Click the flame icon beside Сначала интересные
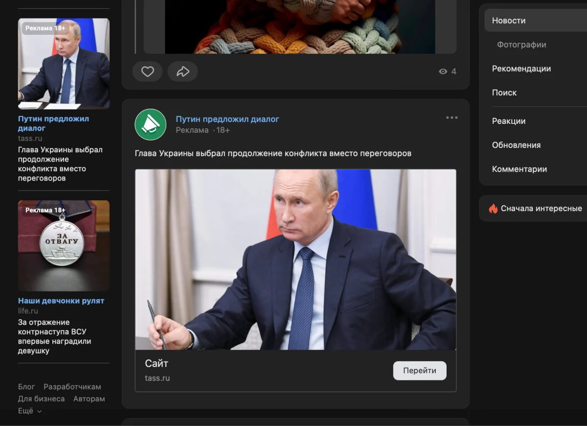 pos(493,209)
